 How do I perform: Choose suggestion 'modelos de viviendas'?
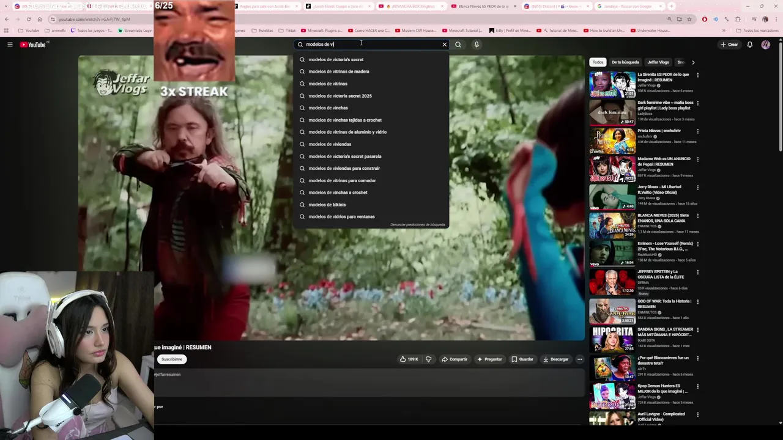tap(371, 144)
